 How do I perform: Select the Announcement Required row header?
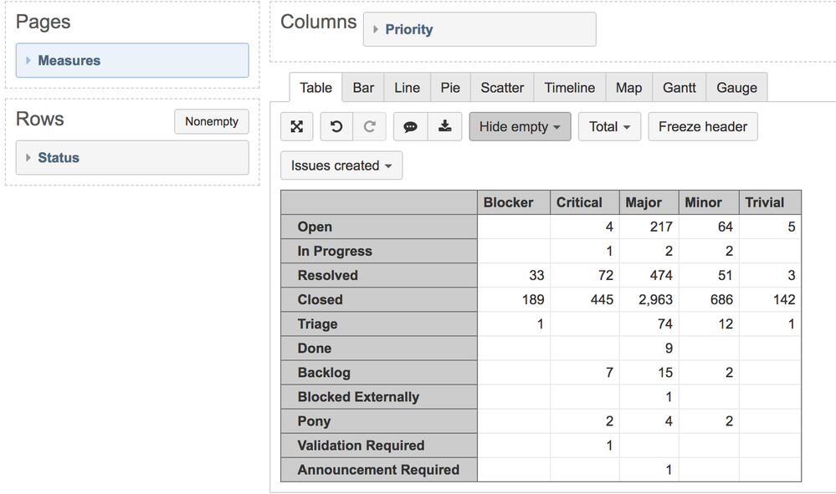click(379, 470)
